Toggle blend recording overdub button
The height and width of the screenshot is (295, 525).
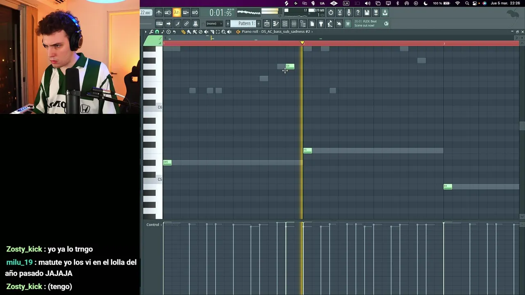[186, 12]
